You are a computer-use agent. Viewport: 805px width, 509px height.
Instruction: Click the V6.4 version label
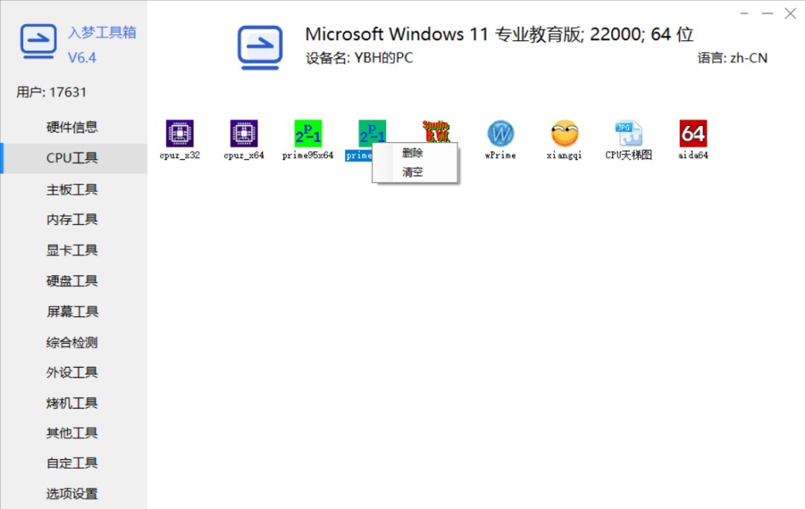pos(82,57)
